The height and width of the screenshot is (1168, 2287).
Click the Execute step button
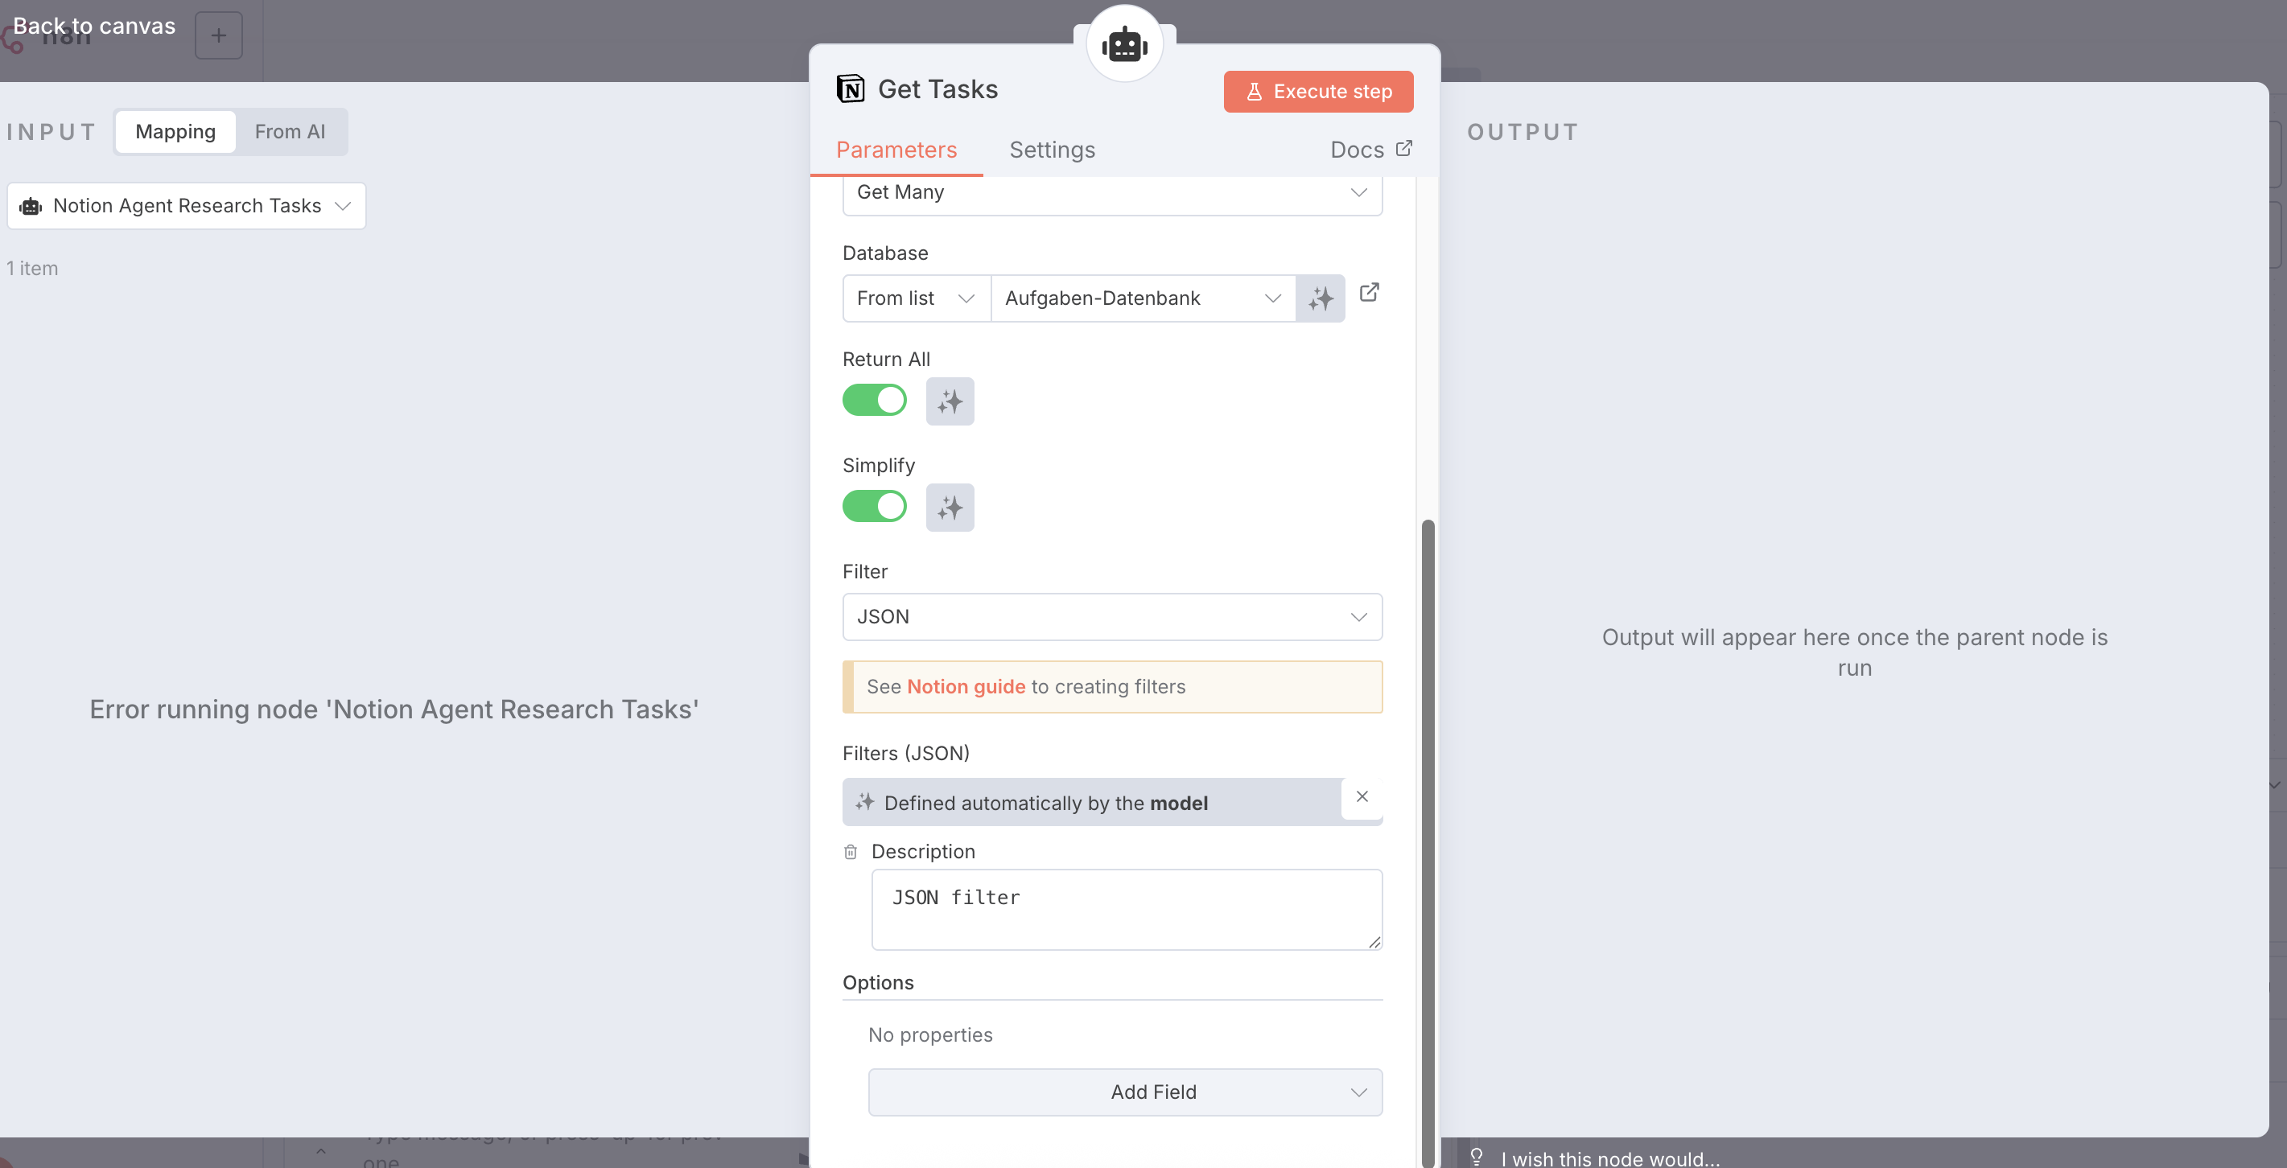coord(1318,92)
